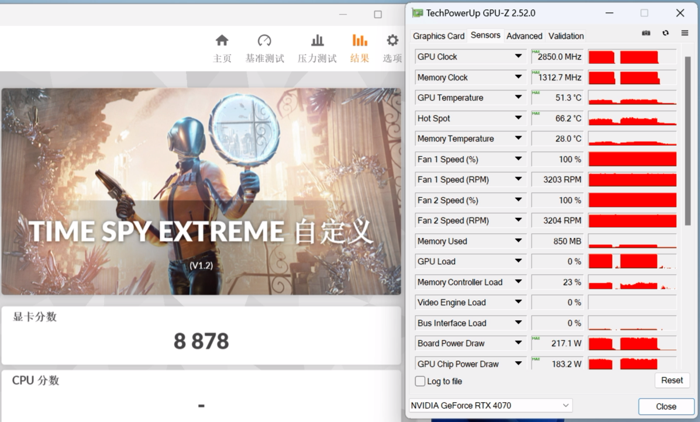Screen dimensions: 700x422
Task: Switch to the Graphics Card tab
Action: pyautogui.click(x=439, y=36)
